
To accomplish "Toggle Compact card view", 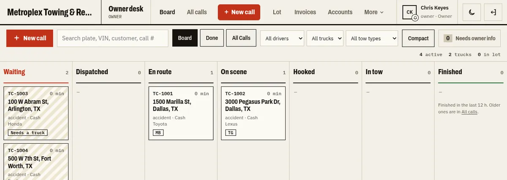I will tap(418, 38).
